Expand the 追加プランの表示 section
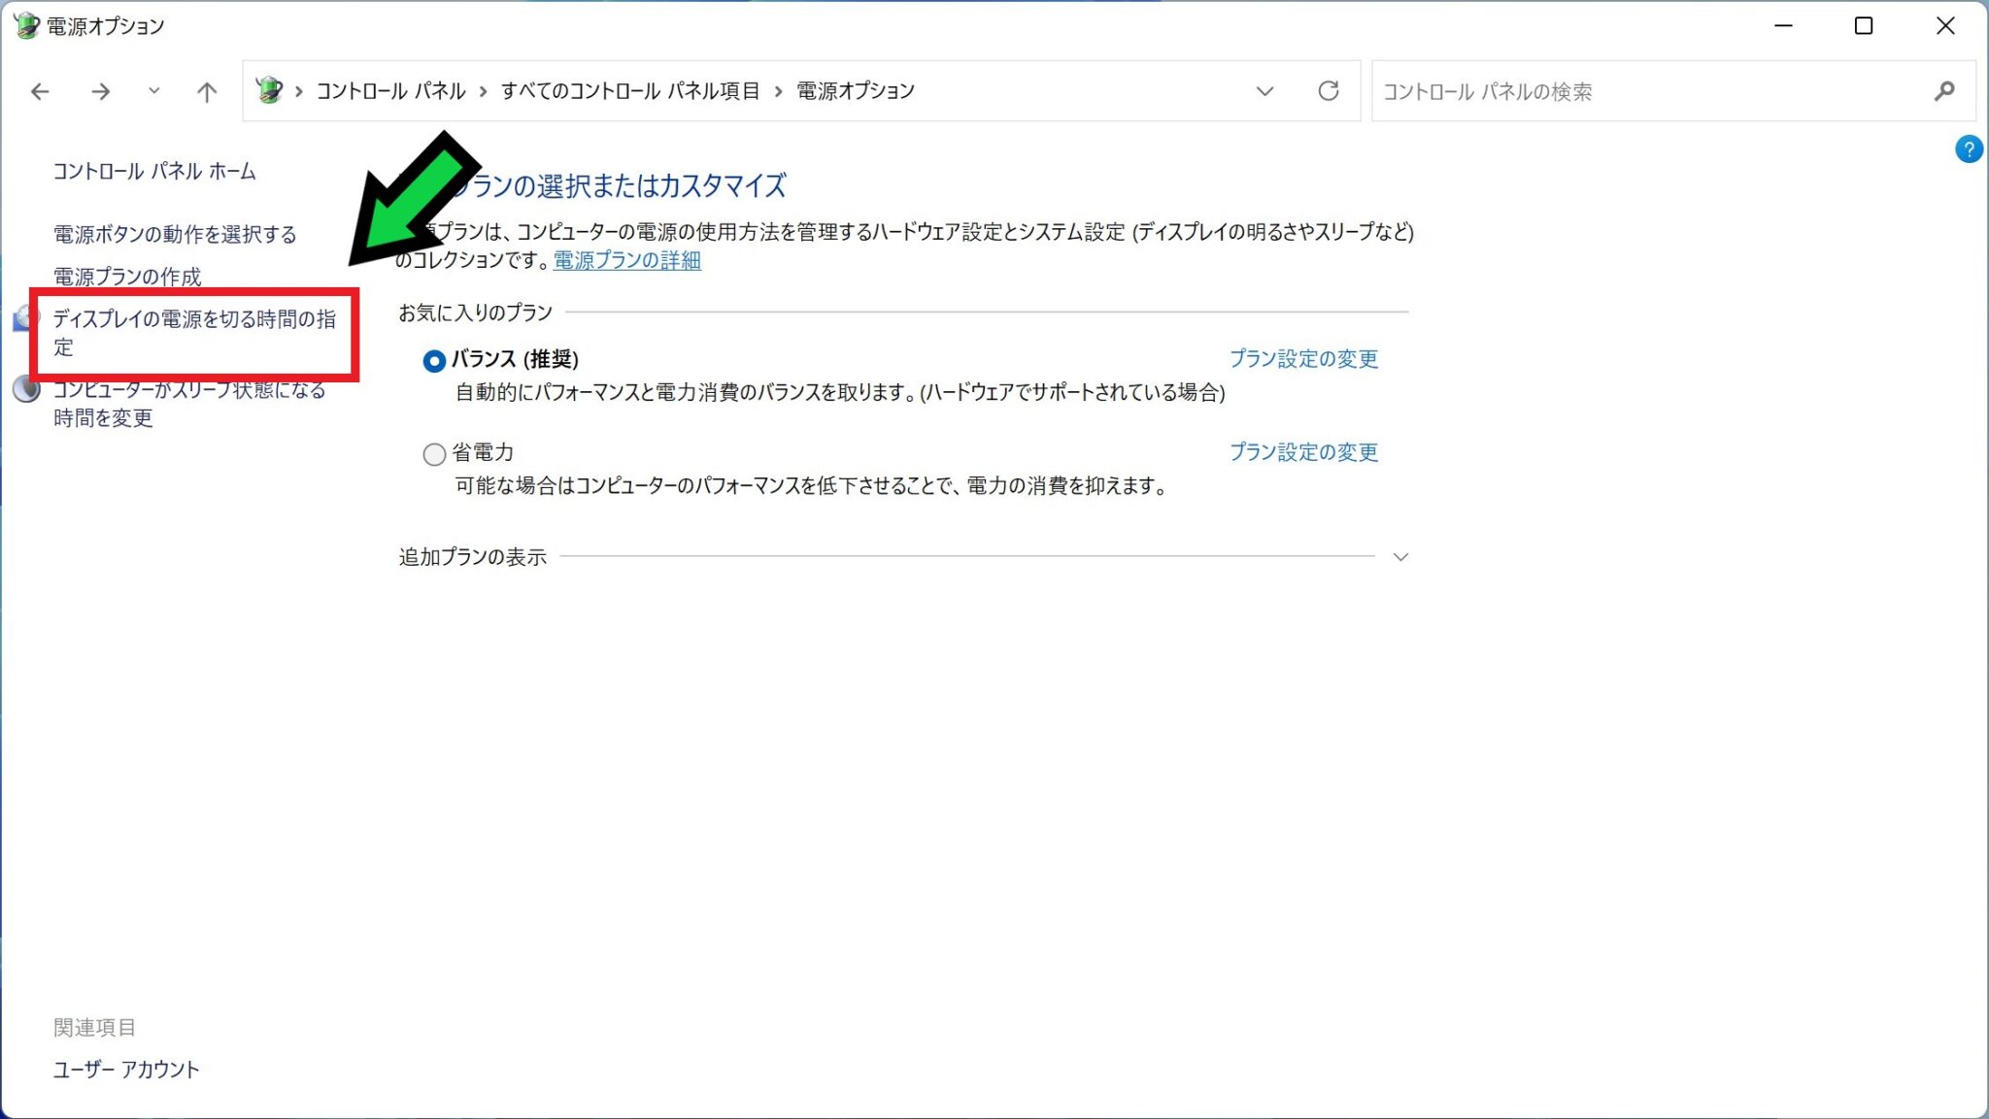Viewport: 1989px width, 1119px height. (x=1399, y=557)
